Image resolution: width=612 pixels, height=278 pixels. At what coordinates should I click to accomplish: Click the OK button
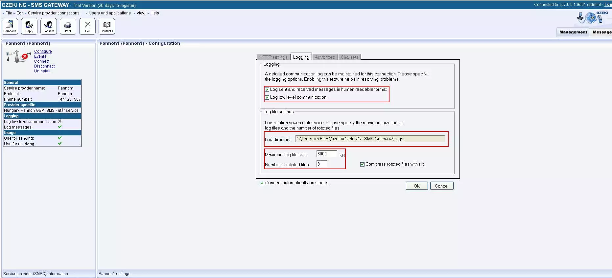pos(417,186)
